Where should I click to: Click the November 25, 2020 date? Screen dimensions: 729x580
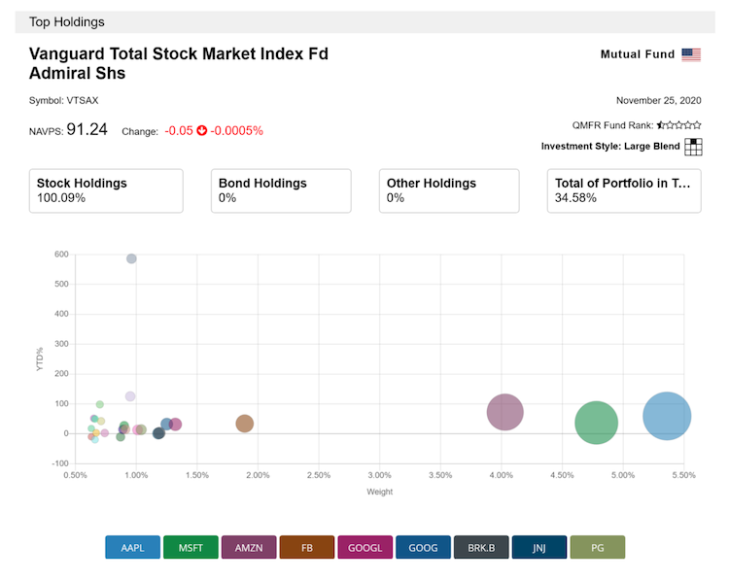[658, 100]
